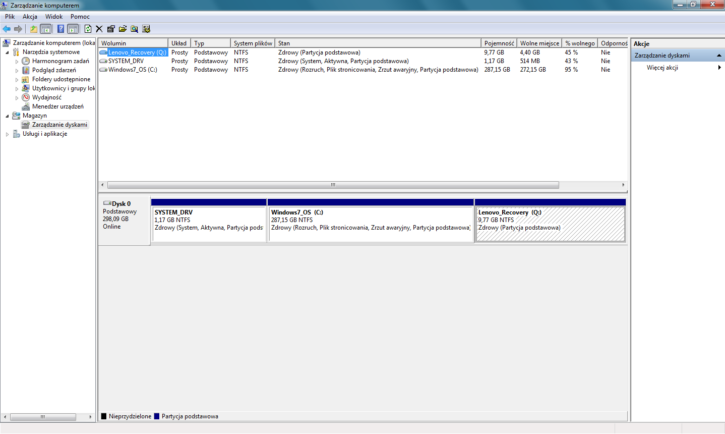The image size is (725, 434).
Task: Select the SYSTEM_DRV partition block on Dysk 0
Action: click(x=209, y=221)
